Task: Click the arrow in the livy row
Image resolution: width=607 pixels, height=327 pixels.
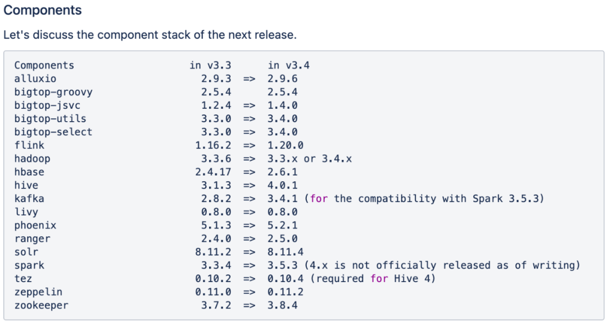Action: 250,213
